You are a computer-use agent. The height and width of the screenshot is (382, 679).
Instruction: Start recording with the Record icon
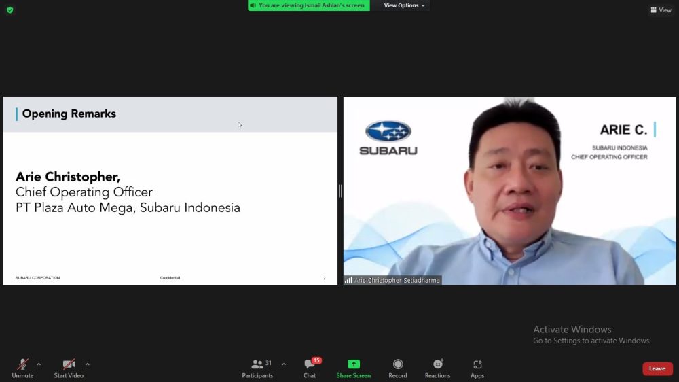398,364
